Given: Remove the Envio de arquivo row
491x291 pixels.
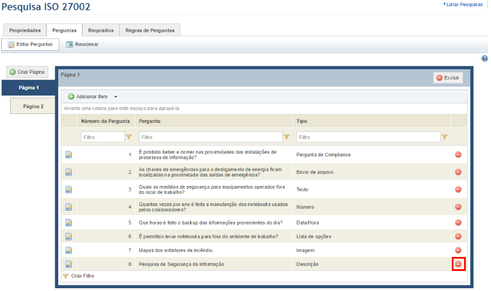Looking at the screenshot, I should (x=458, y=172).
